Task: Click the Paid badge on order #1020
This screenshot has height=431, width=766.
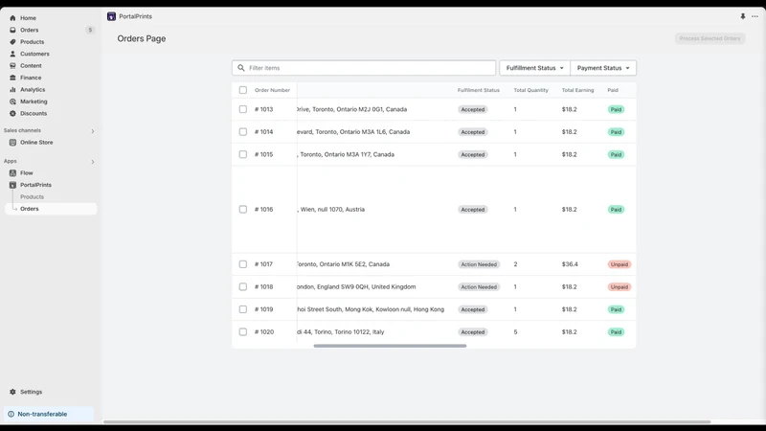Action: point(616,332)
